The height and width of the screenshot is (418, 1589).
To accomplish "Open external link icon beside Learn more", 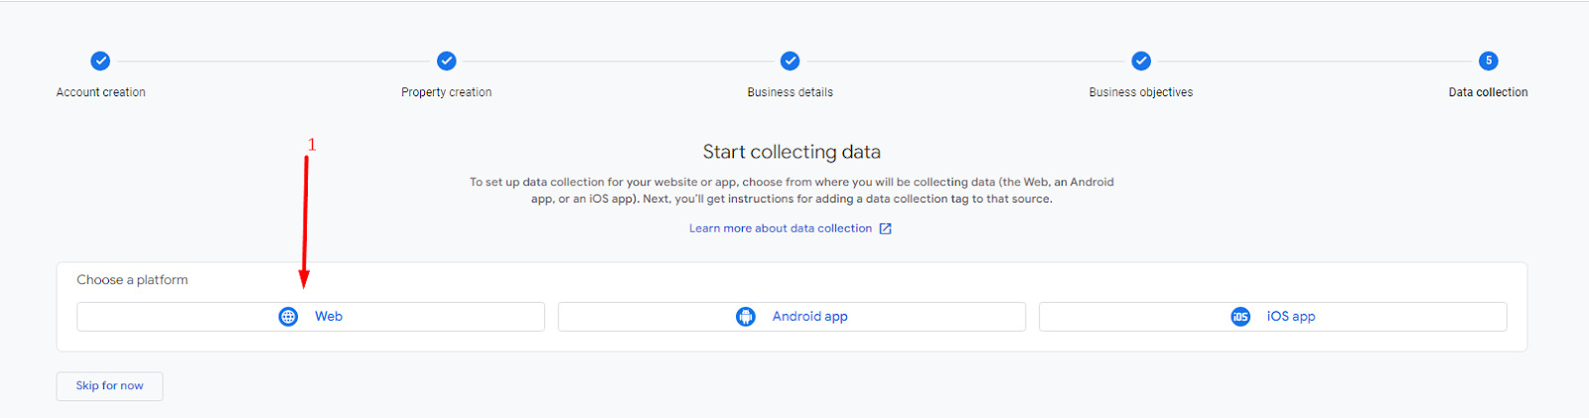I will pyautogui.click(x=885, y=228).
